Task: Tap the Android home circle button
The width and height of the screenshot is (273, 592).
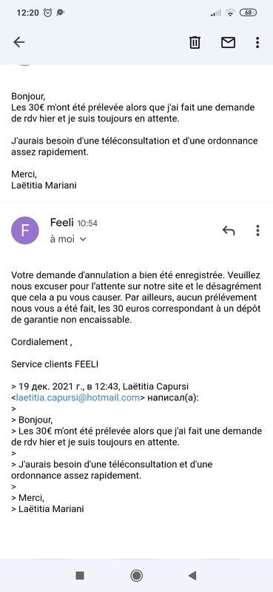Action: 136,576
